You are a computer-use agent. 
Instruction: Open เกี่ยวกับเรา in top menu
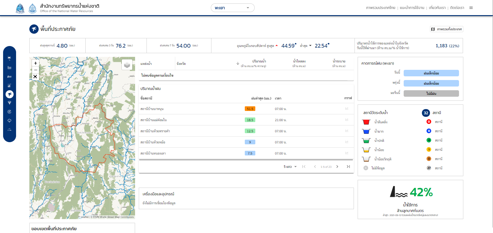[x=437, y=8]
